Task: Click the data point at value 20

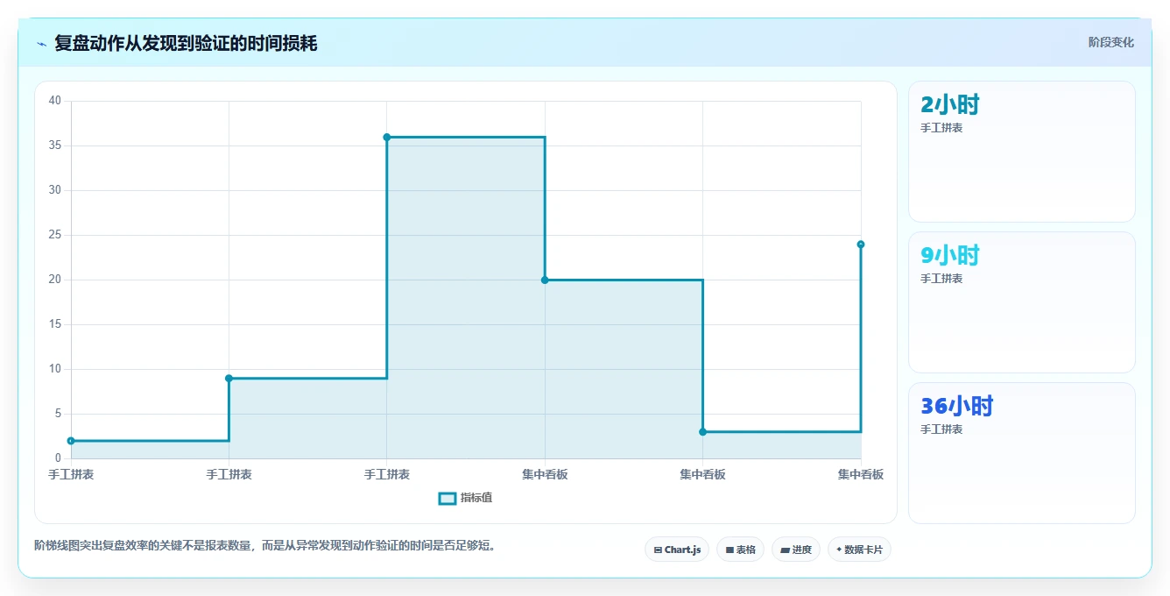Action: 545,280
